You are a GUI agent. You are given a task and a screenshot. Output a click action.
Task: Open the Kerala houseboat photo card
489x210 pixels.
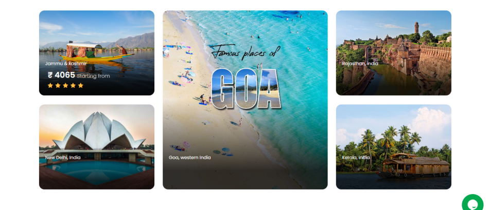point(394,147)
